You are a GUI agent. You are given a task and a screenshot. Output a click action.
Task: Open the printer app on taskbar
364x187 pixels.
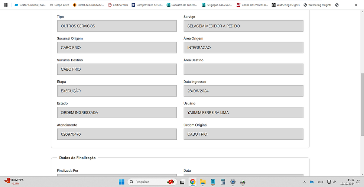point(243,182)
